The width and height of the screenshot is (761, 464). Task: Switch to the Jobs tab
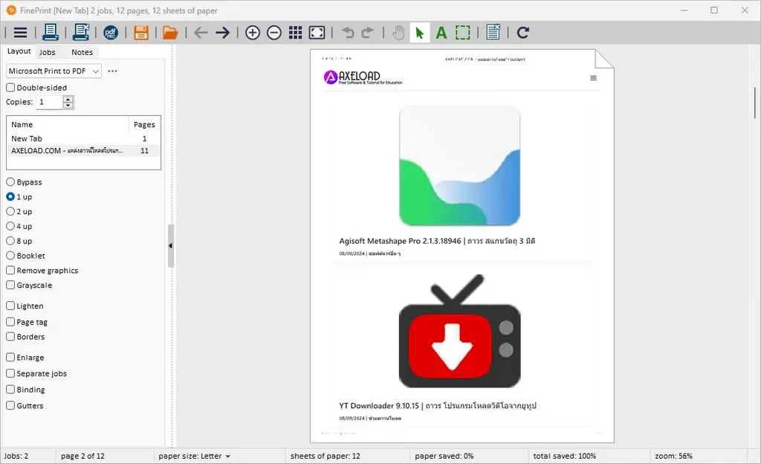(x=47, y=52)
